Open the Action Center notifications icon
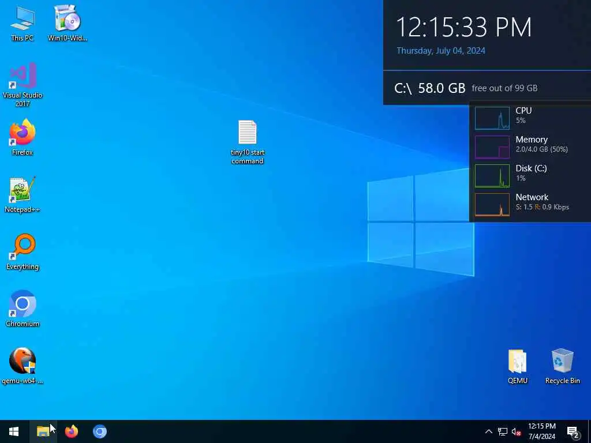 coord(573,431)
